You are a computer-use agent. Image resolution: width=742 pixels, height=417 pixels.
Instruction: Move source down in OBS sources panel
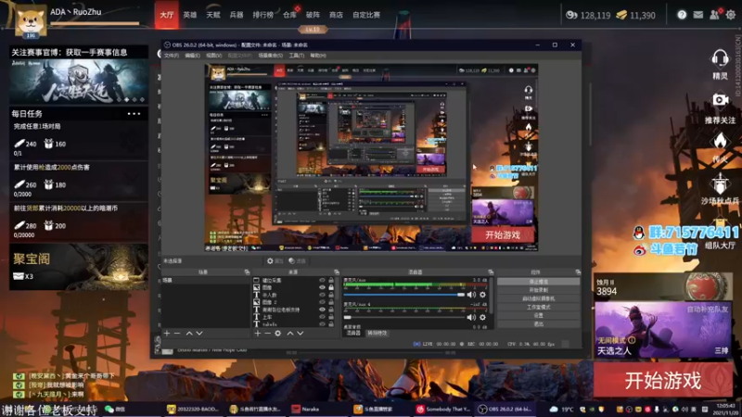click(x=300, y=334)
